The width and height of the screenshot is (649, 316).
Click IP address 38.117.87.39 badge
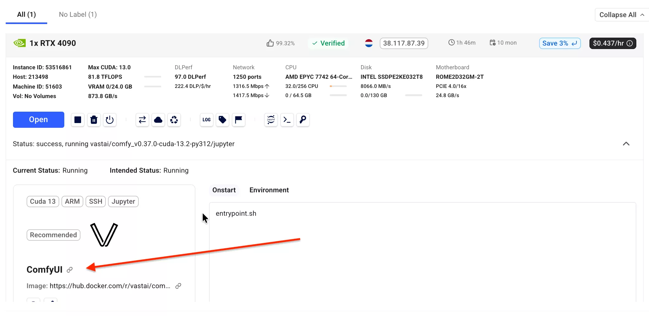click(x=404, y=43)
